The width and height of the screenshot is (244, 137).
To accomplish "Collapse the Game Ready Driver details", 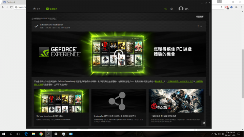I will [x=201, y=26].
